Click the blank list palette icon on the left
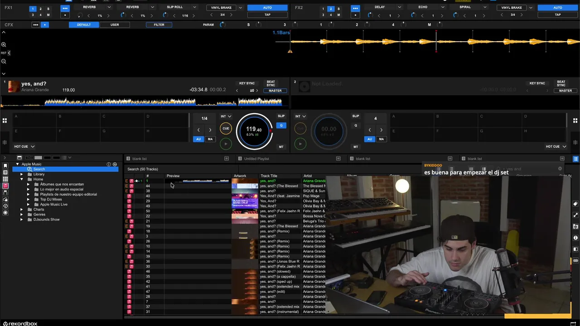 coord(128,158)
